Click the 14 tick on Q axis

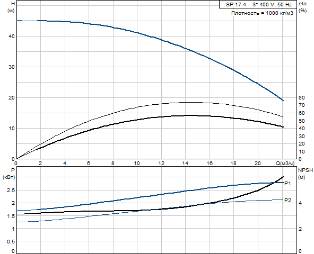pyautogui.click(x=185, y=164)
